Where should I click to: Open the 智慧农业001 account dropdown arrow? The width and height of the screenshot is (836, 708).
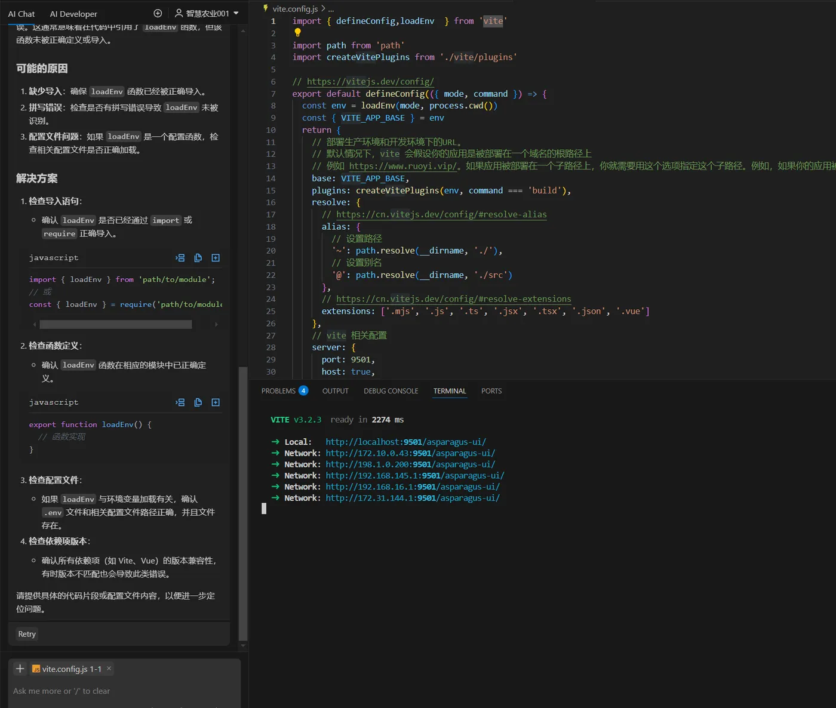point(236,13)
